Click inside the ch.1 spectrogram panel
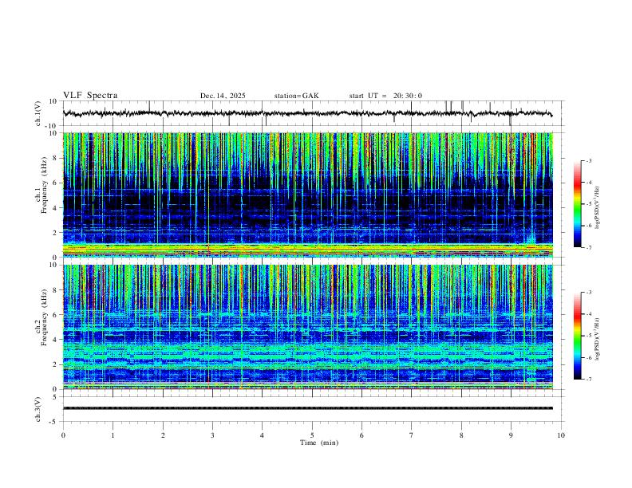632x488 pixels. click(308, 195)
